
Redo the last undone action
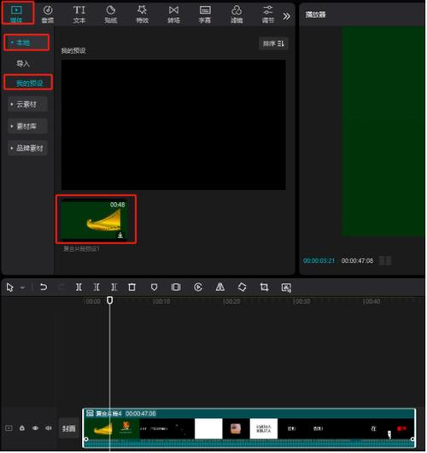(x=61, y=287)
